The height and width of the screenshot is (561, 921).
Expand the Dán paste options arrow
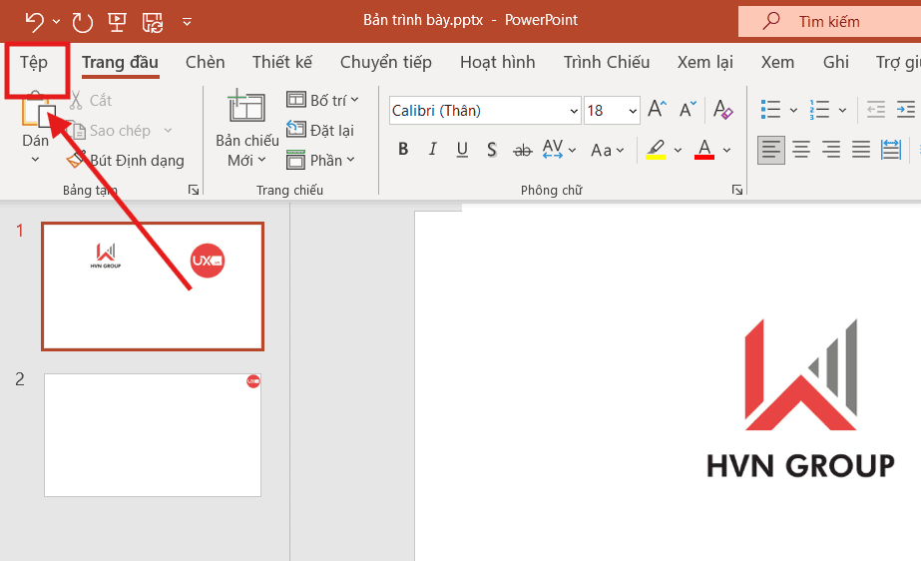click(35, 159)
